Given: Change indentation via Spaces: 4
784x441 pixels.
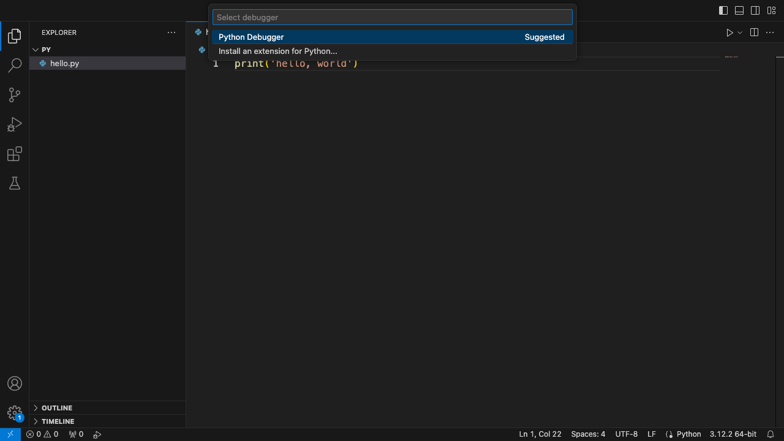Looking at the screenshot, I should click(x=588, y=434).
